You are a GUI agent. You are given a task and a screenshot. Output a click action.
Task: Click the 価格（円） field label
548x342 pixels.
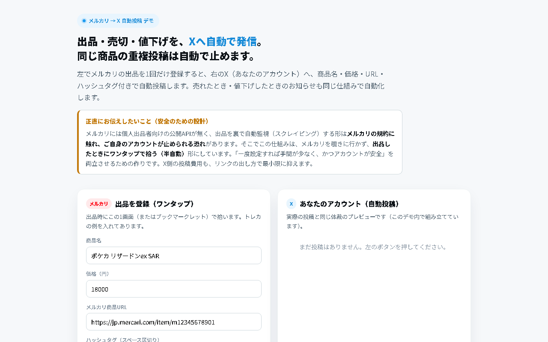tap(98, 274)
